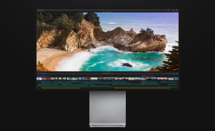Click the Append clip edit icon

click(x=44, y=74)
